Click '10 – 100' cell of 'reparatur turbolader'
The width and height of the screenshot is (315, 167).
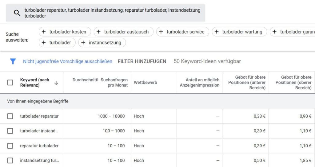point(116,146)
